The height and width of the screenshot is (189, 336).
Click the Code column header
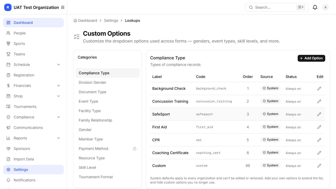[x=201, y=77]
